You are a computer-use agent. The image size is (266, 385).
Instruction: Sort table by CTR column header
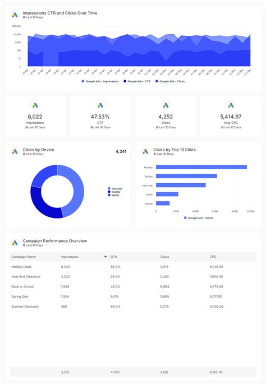pos(113,257)
